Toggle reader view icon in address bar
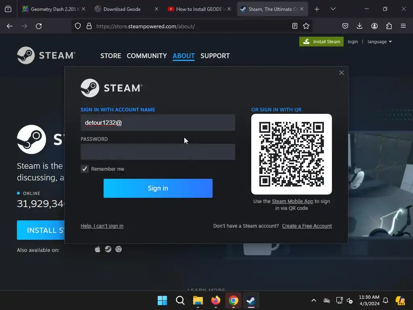Viewport: 413px width, 310px height. coord(295,26)
